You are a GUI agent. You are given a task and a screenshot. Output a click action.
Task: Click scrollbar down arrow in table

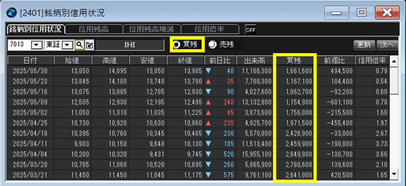pos(394,174)
